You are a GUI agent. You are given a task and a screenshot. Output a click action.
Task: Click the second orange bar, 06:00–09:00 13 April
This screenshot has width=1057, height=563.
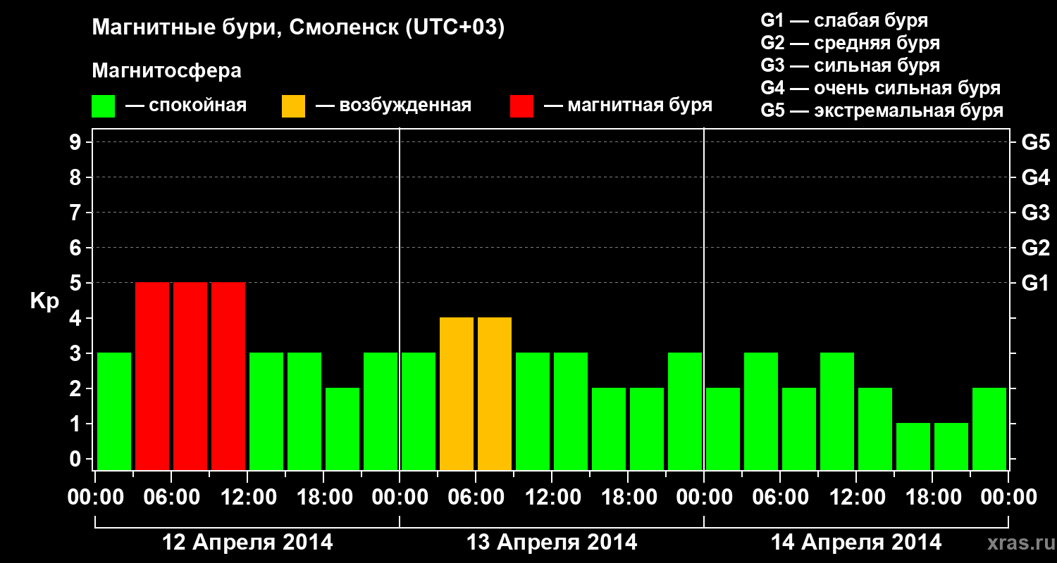[495, 393]
